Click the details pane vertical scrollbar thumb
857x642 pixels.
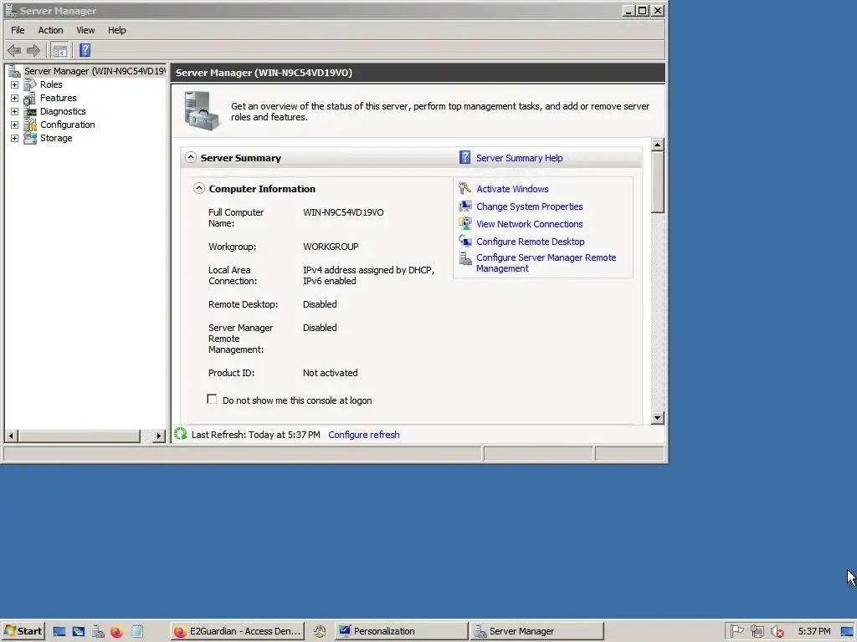(x=658, y=181)
